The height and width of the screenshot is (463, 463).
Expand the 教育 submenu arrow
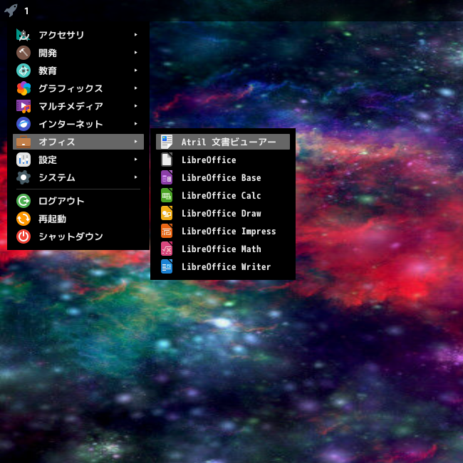coord(135,71)
